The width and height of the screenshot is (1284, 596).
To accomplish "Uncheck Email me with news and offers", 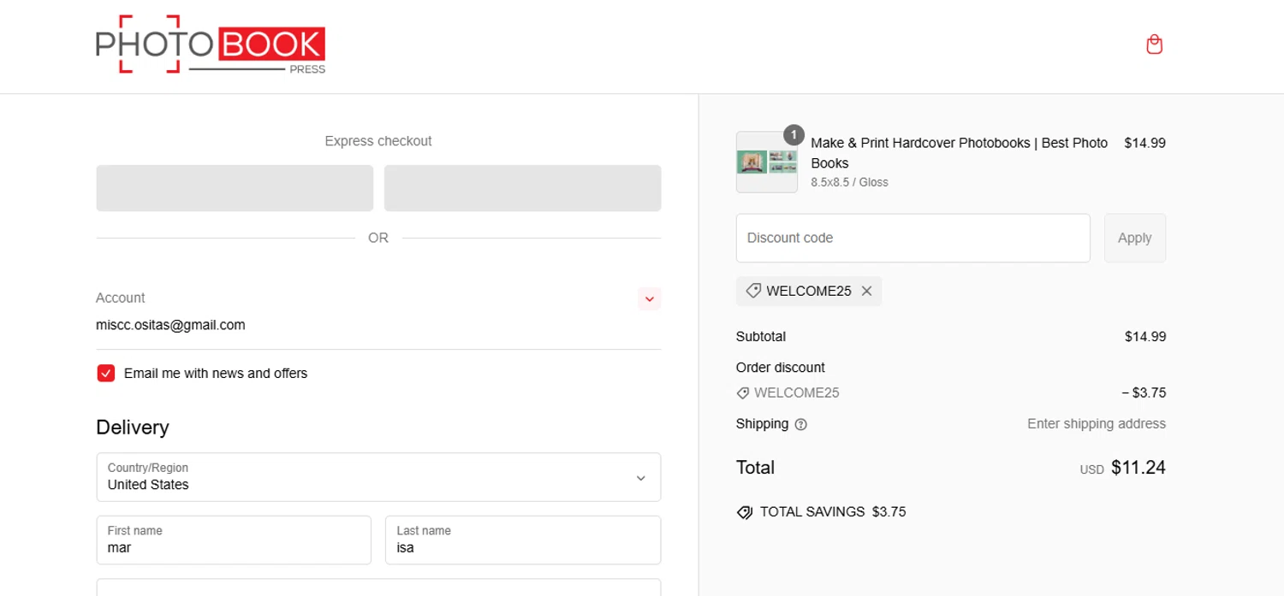I will pyautogui.click(x=106, y=373).
